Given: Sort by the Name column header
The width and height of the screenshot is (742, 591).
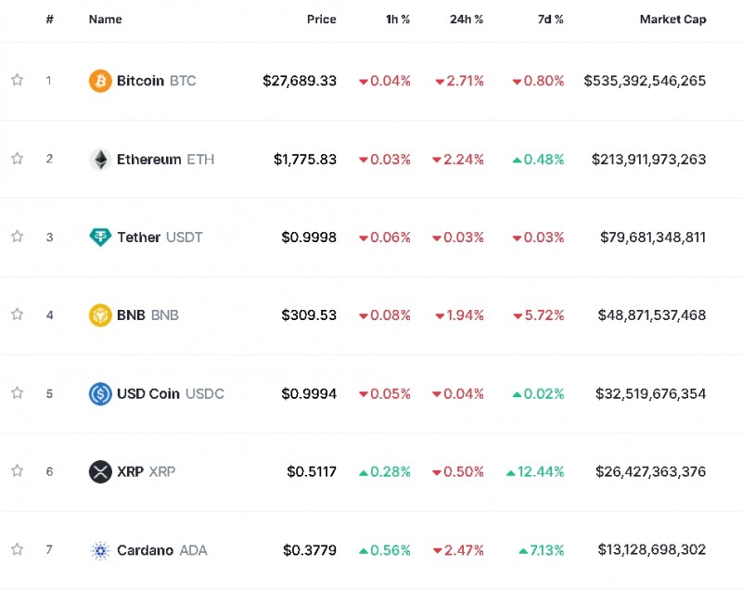Looking at the screenshot, I should point(105,19).
